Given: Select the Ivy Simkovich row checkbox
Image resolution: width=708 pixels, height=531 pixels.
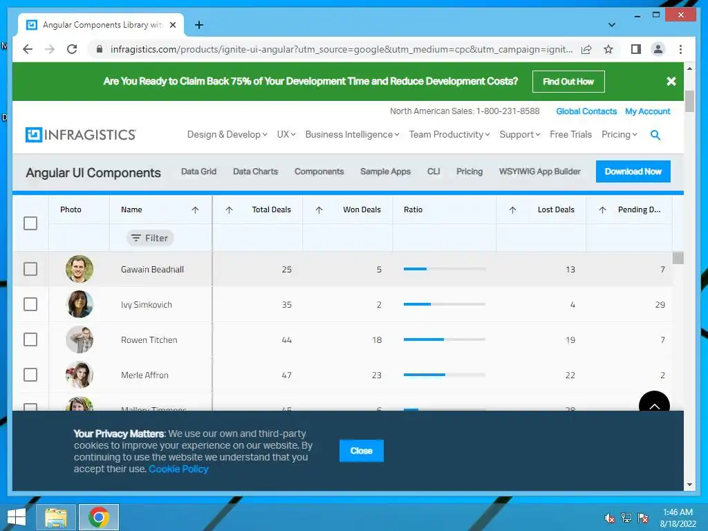Looking at the screenshot, I should 30,304.
